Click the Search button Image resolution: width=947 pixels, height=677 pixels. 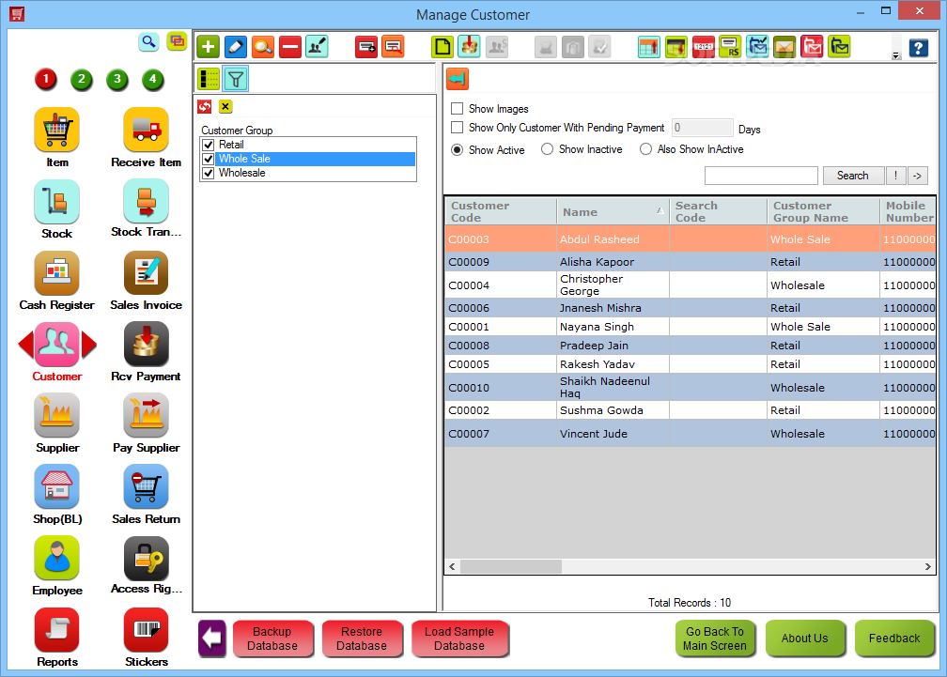point(853,176)
